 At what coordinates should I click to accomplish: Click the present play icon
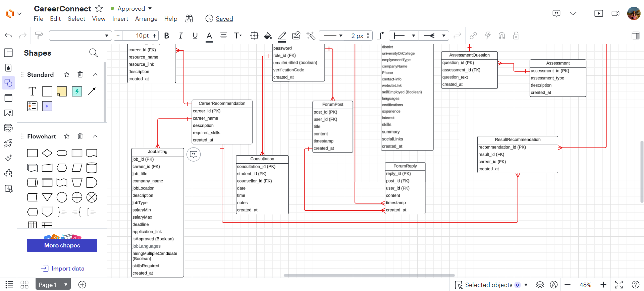(x=598, y=13)
